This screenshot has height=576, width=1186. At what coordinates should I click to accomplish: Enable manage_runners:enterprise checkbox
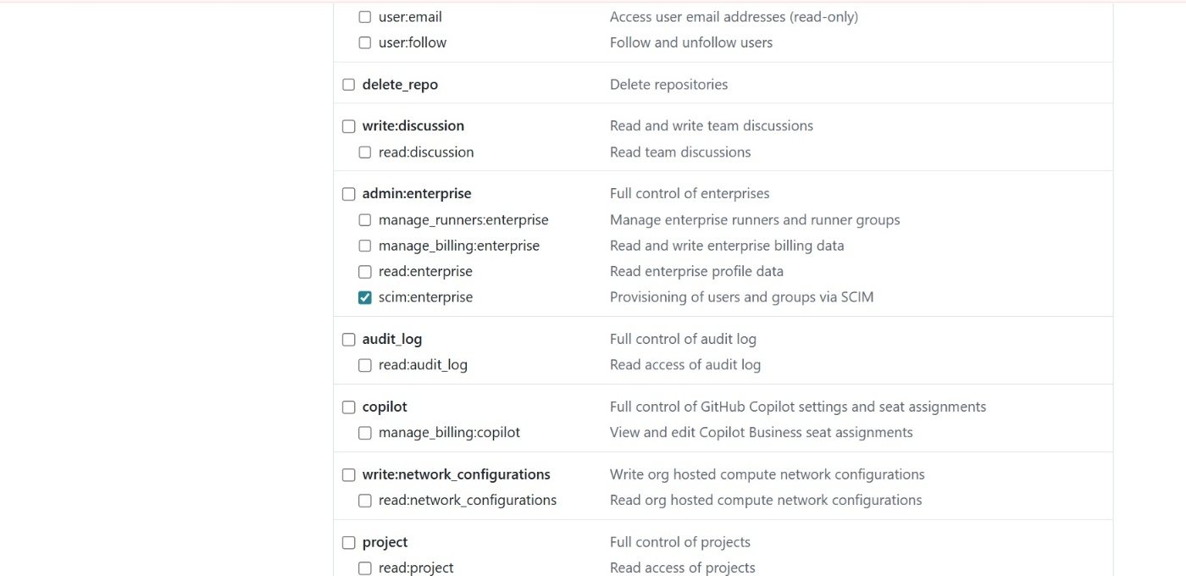(365, 220)
